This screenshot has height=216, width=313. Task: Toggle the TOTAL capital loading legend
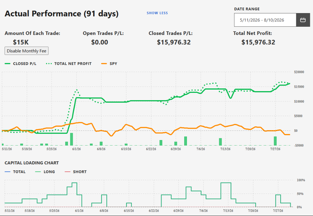click(x=15, y=172)
